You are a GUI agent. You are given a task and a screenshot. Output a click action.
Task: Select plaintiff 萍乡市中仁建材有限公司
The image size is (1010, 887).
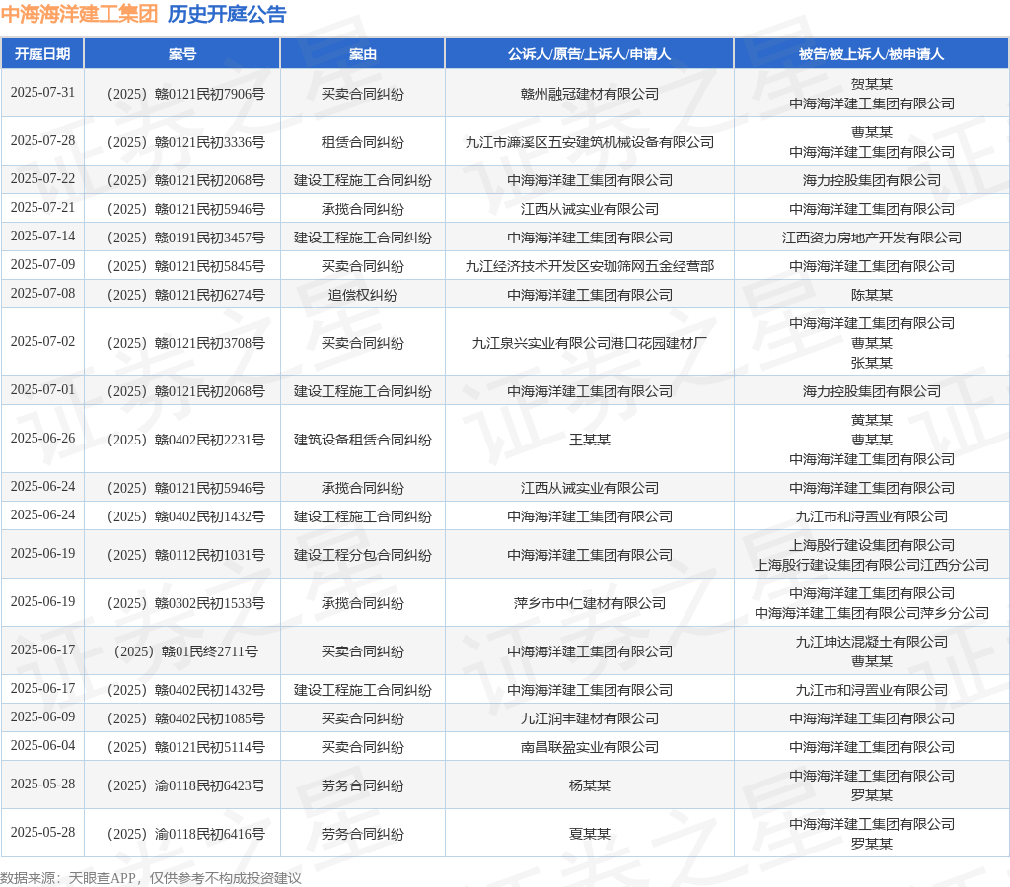coord(590,603)
